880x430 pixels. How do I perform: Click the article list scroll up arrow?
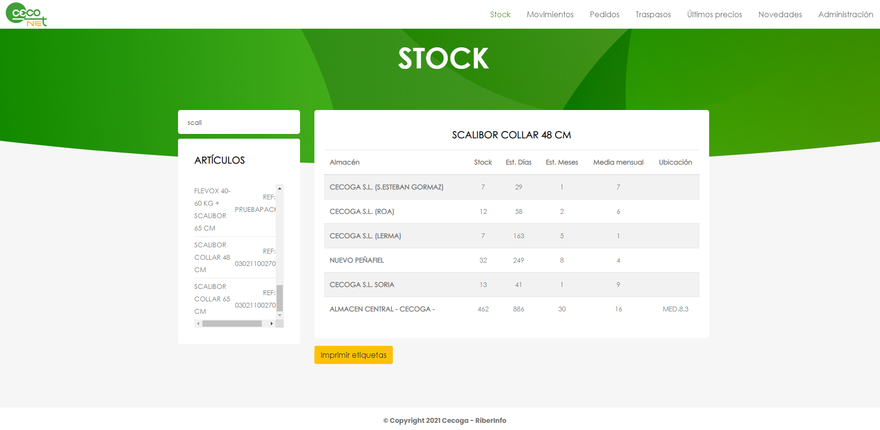[x=280, y=188]
